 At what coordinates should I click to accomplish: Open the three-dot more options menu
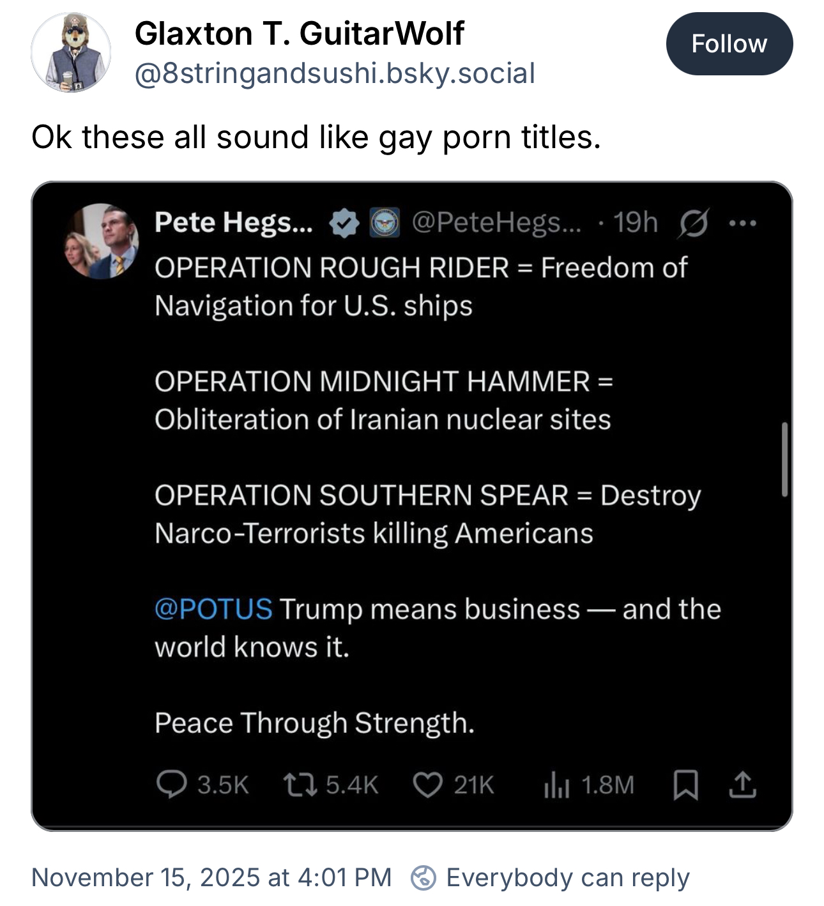coord(742,223)
